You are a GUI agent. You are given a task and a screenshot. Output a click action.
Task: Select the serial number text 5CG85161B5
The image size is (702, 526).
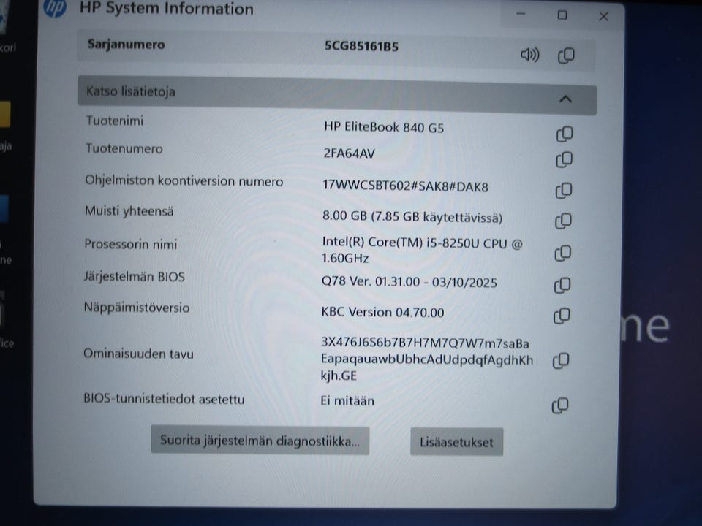361,46
